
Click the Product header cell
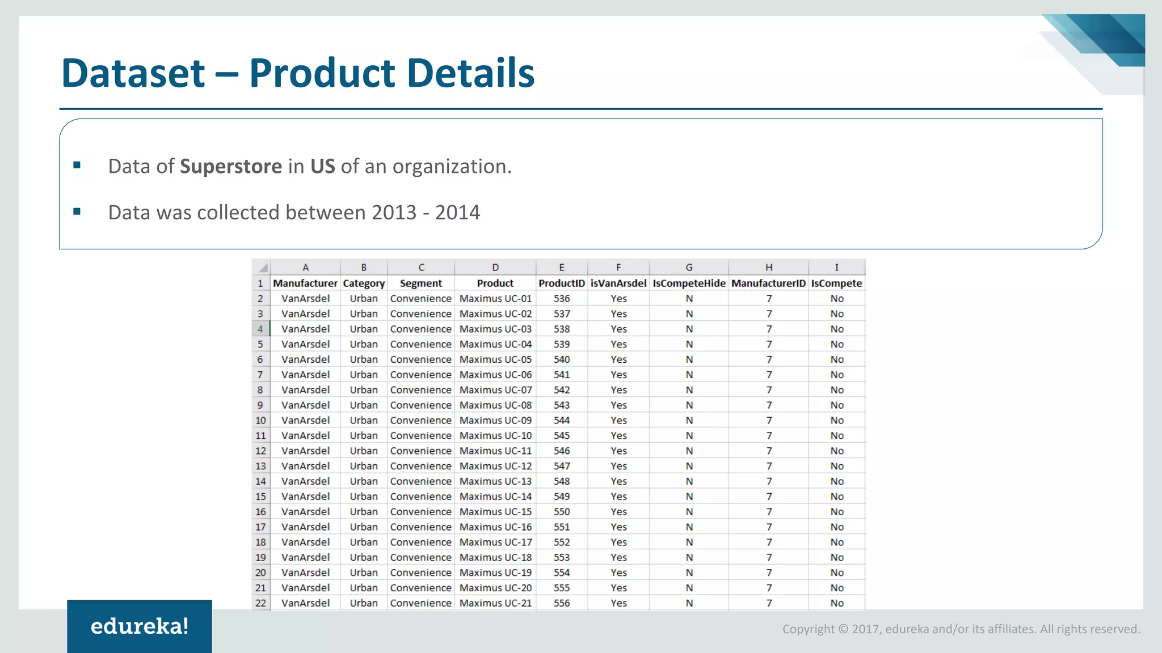click(495, 283)
